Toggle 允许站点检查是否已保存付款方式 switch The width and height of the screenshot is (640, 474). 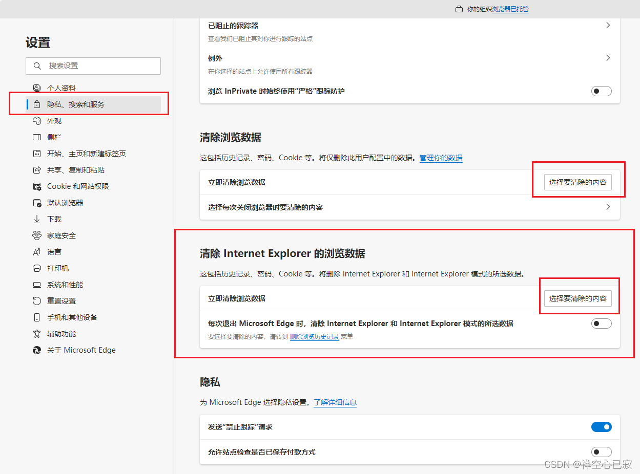click(x=602, y=452)
